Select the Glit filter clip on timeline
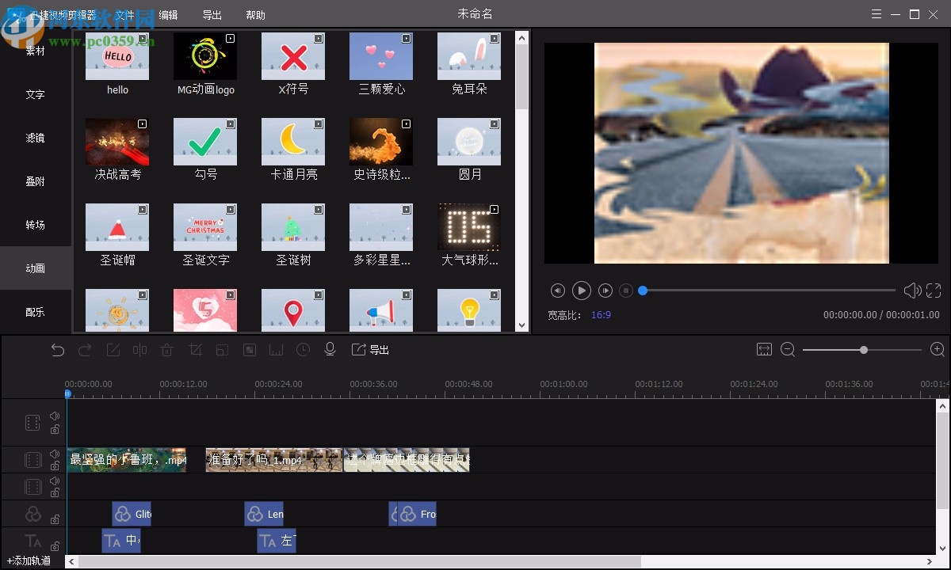951x570 pixels. click(132, 514)
